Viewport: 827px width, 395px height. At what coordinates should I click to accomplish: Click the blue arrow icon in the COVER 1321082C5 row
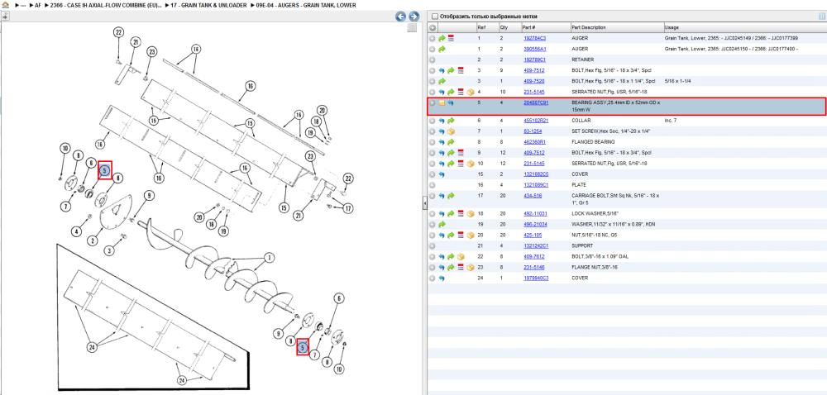click(x=442, y=174)
